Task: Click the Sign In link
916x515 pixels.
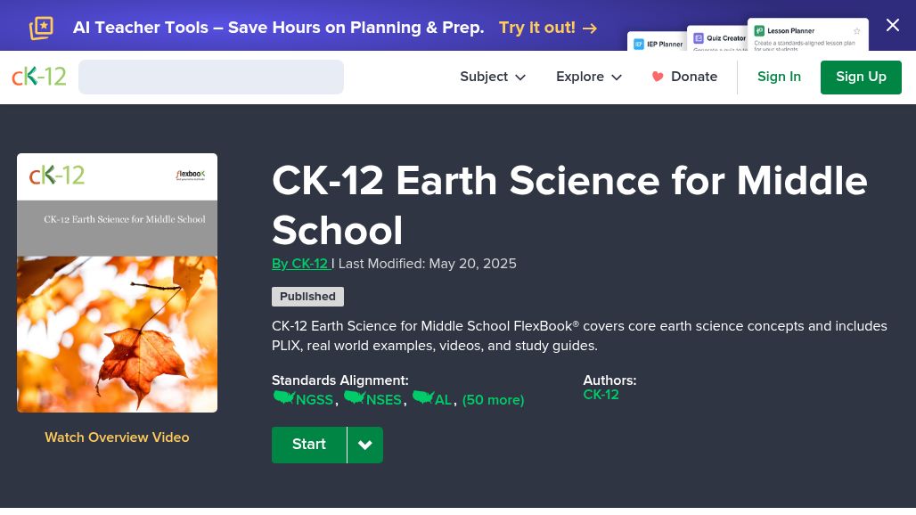Action: click(779, 77)
